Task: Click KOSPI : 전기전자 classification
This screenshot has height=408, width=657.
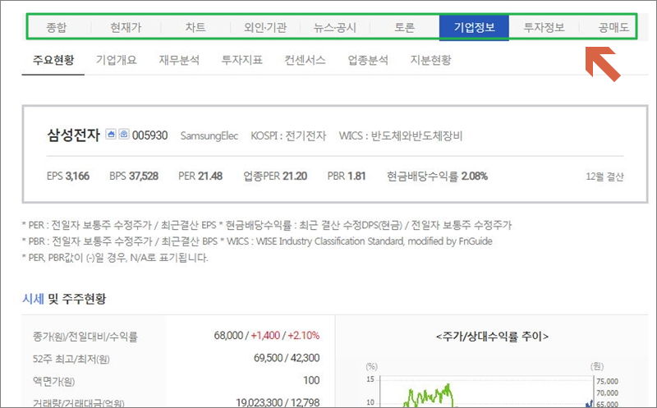Action: (x=288, y=135)
